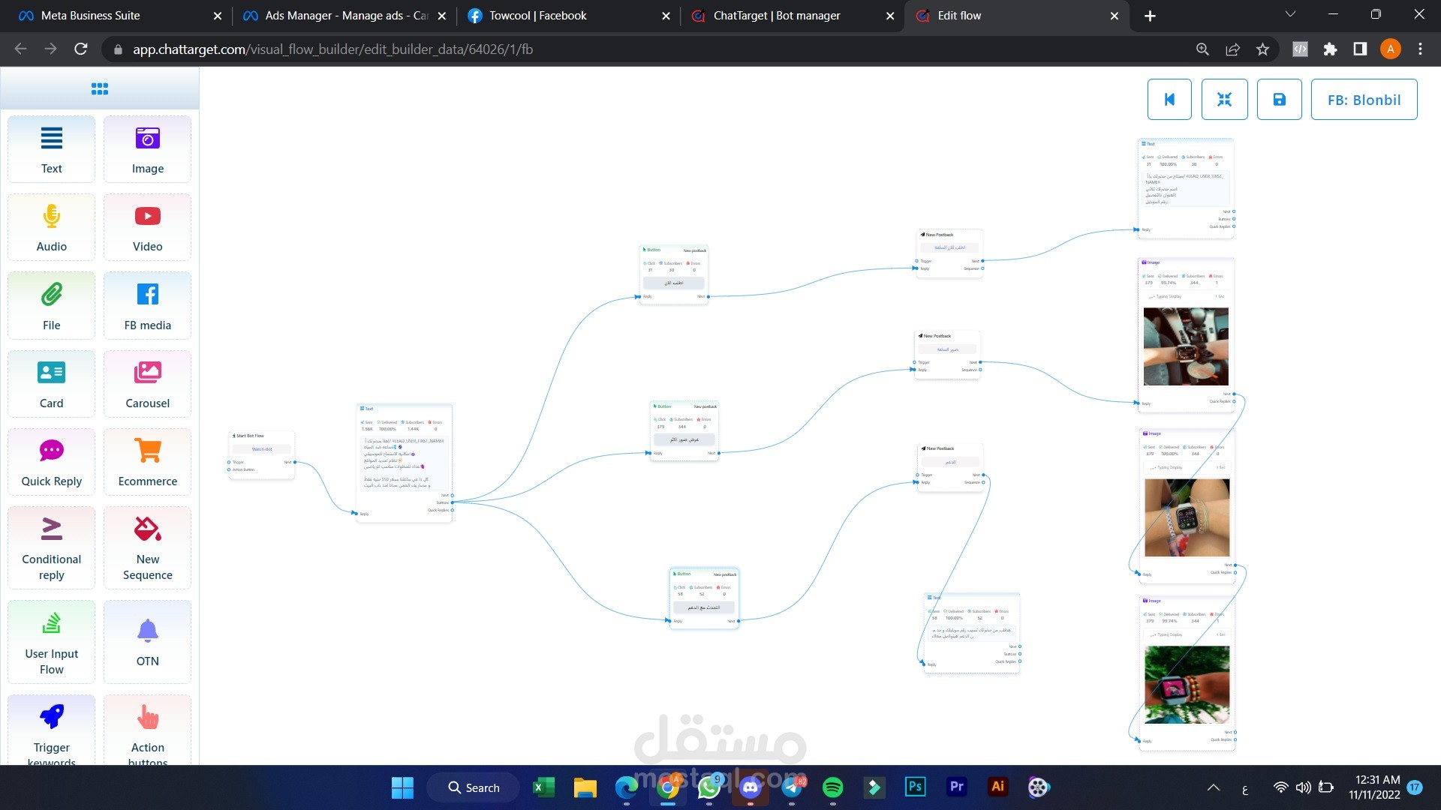This screenshot has width=1441, height=810.
Task: Open Discord from the taskbar
Action: [750, 787]
